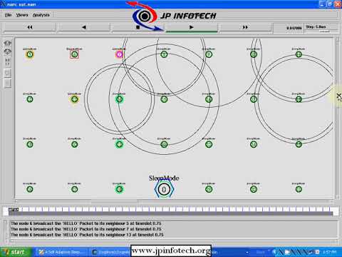Stop the animation with the square button

tap(138, 27)
